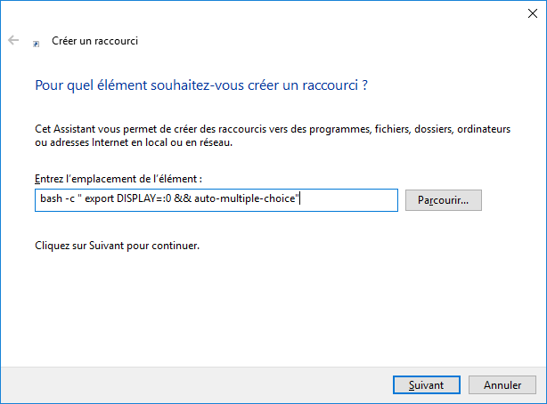Go back using the arrow icon
This screenshot has height=404, width=547.
[13, 40]
